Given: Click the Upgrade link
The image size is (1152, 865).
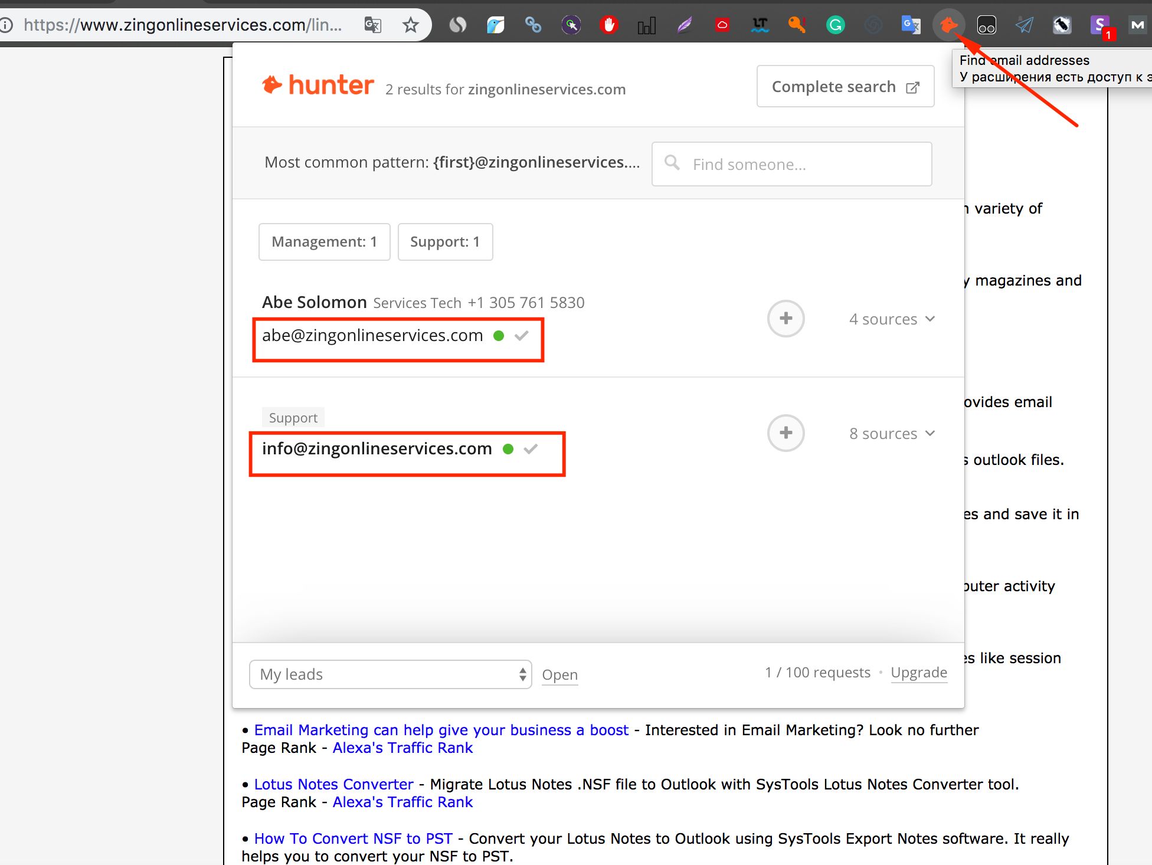Looking at the screenshot, I should tap(919, 672).
